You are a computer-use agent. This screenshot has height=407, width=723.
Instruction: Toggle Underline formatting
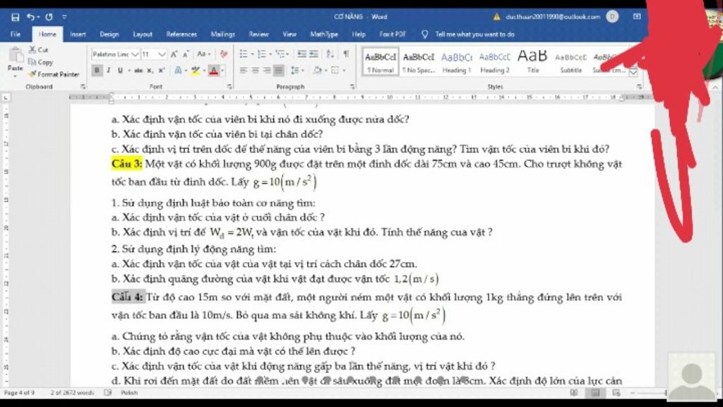coord(120,71)
